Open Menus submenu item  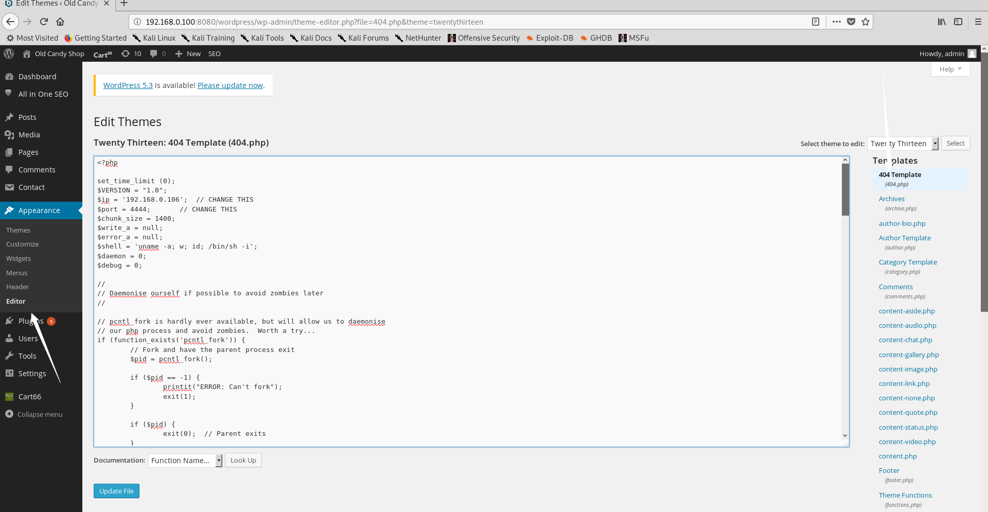(x=17, y=273)
